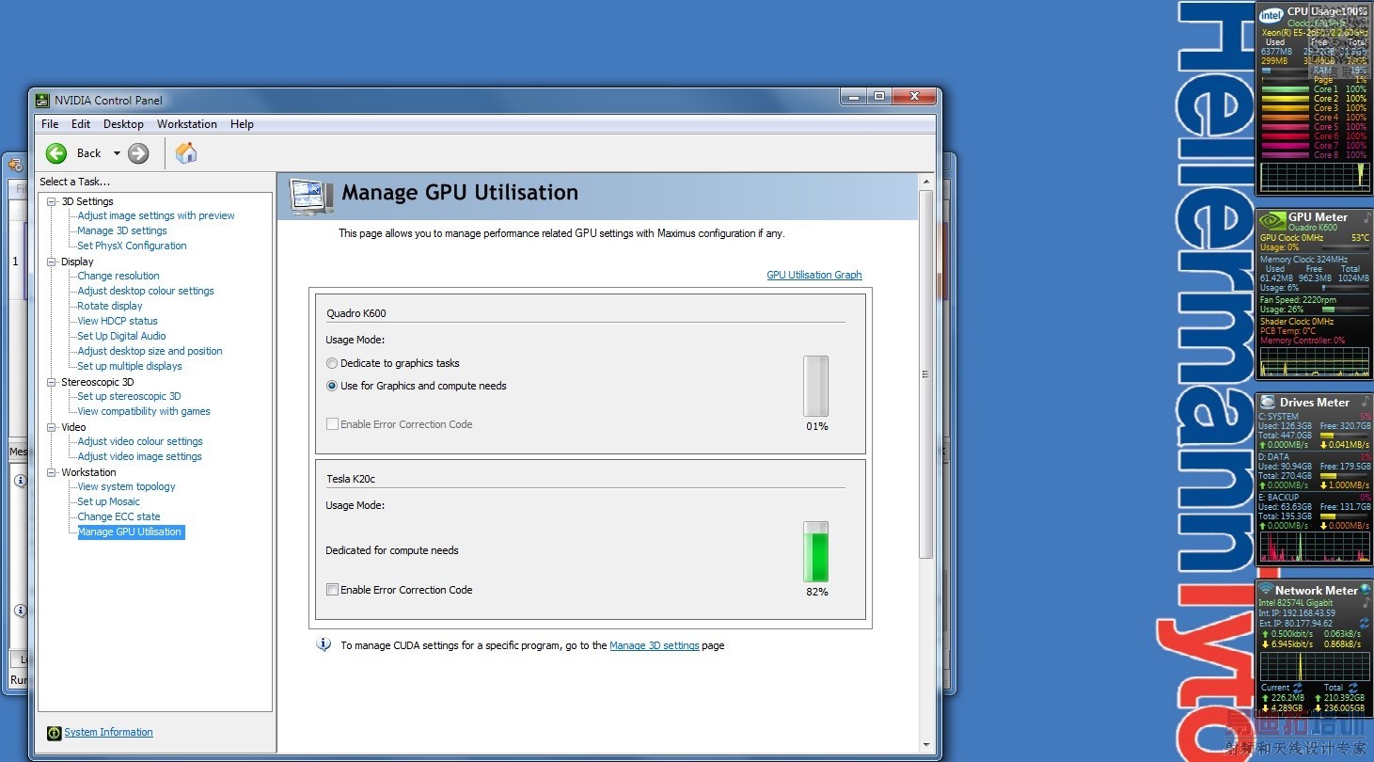Open Change ECC state
1374x762 pixels.
point(118,516)
